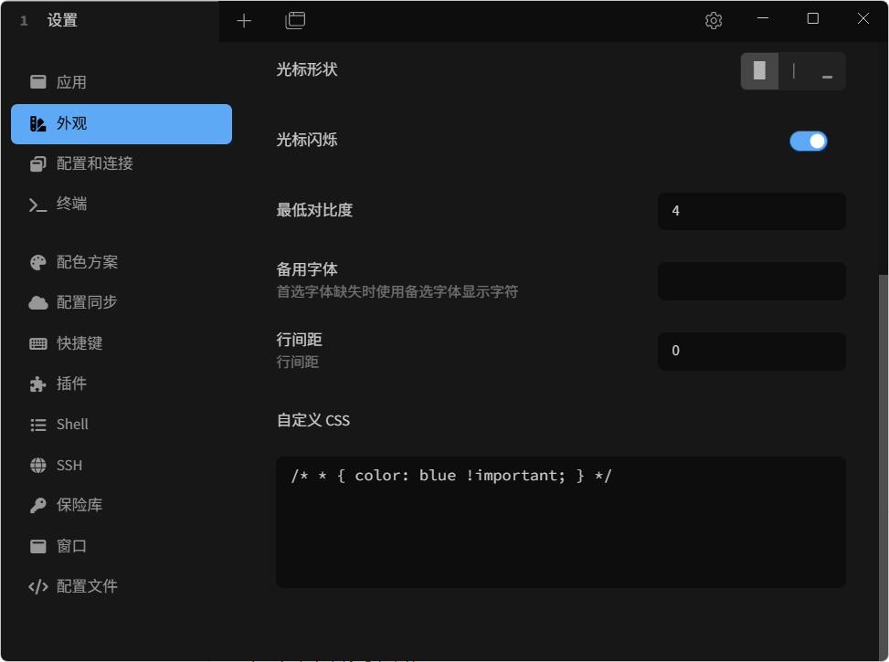
Task: Click the 最低对比度 value field
Action: 751,211
